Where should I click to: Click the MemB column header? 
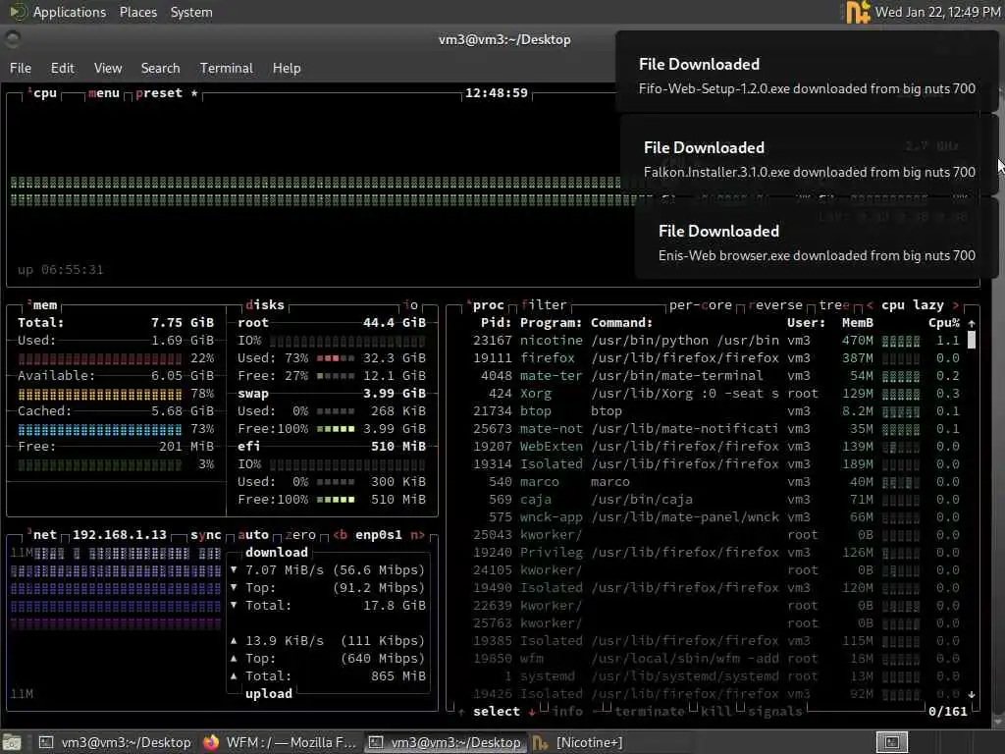tap(858, 322)
